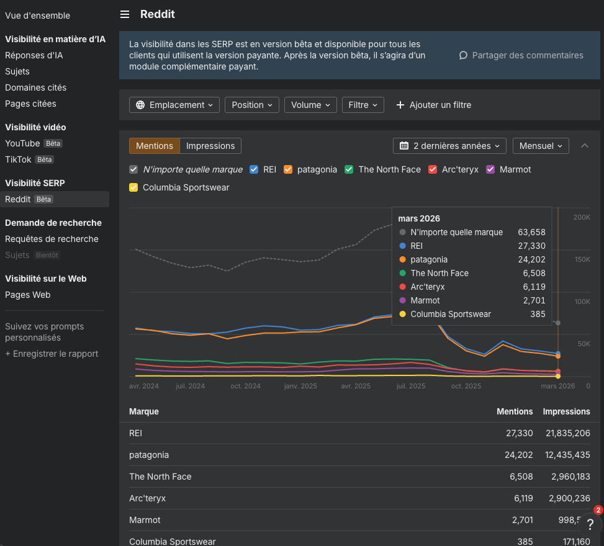Toggle the Columbia Sportswear checkbox

point(133,187)
